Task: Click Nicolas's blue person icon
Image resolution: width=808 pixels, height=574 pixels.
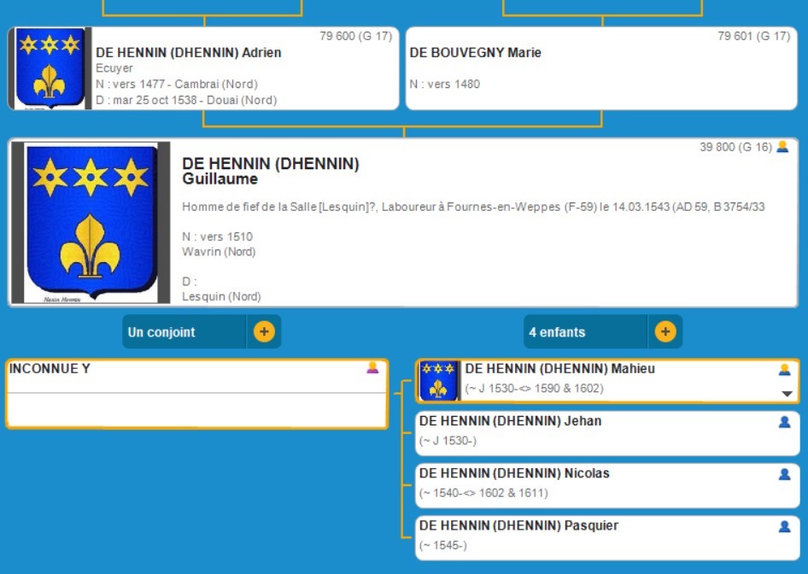Action: pos(784,474)
